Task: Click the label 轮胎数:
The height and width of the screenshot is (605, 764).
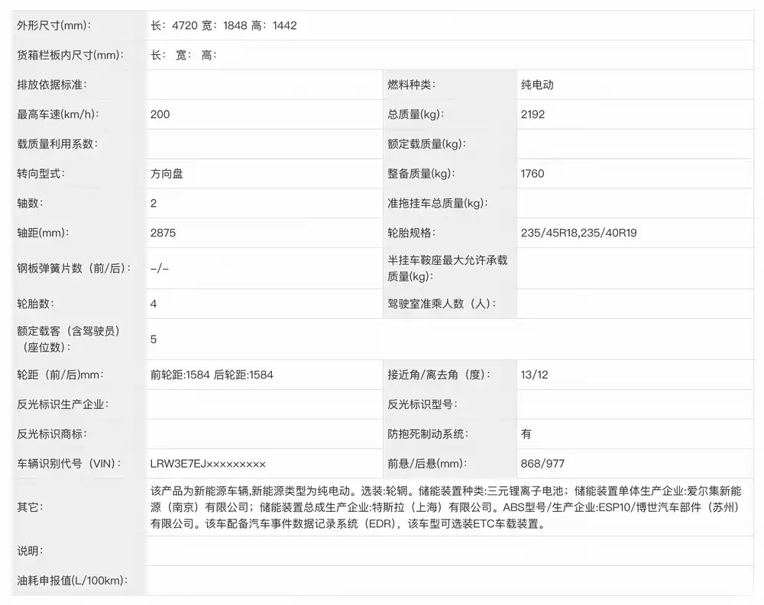Action: (x=36, y=304)
